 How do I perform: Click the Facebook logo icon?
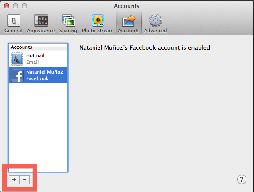[17, 75]
